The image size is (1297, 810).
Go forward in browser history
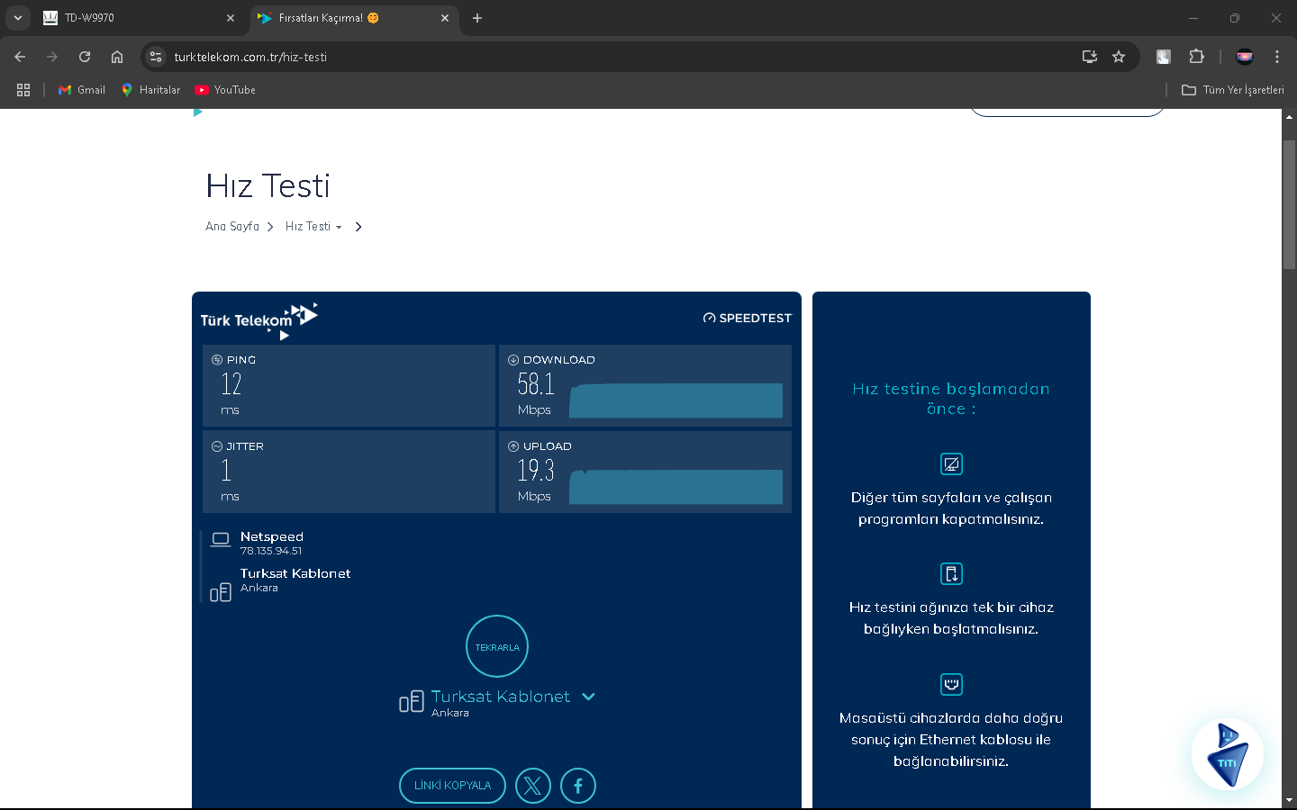(52, 57)
